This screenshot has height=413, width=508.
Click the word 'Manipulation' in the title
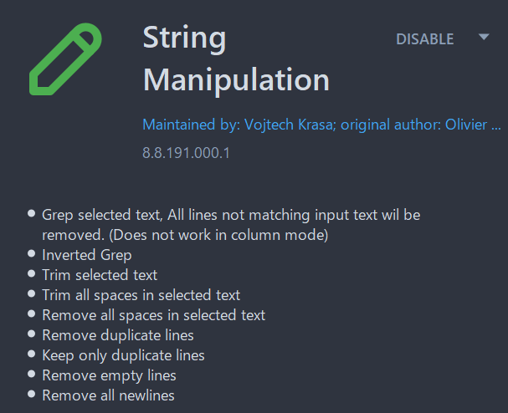tap(236, 79)
